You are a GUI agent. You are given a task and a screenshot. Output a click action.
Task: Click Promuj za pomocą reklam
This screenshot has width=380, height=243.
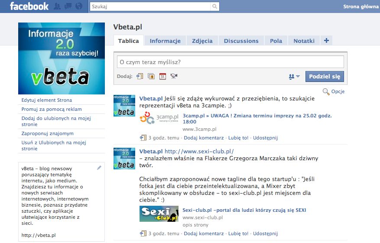(x=52, y=109)
